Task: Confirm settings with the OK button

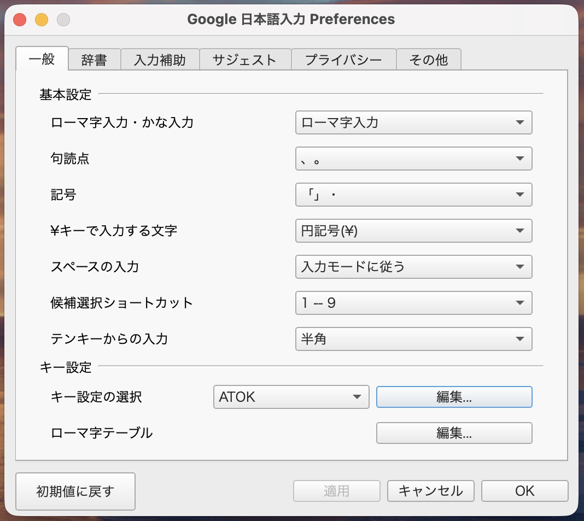Action: (x=525, y=491)
